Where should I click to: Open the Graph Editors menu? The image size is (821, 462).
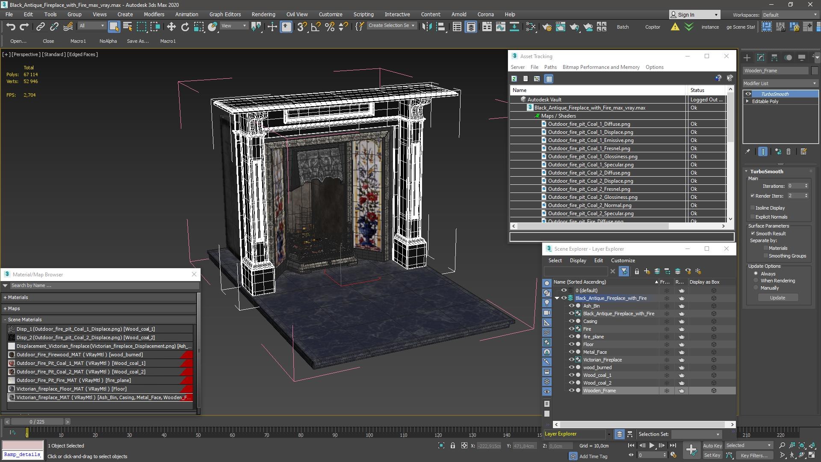225,15
